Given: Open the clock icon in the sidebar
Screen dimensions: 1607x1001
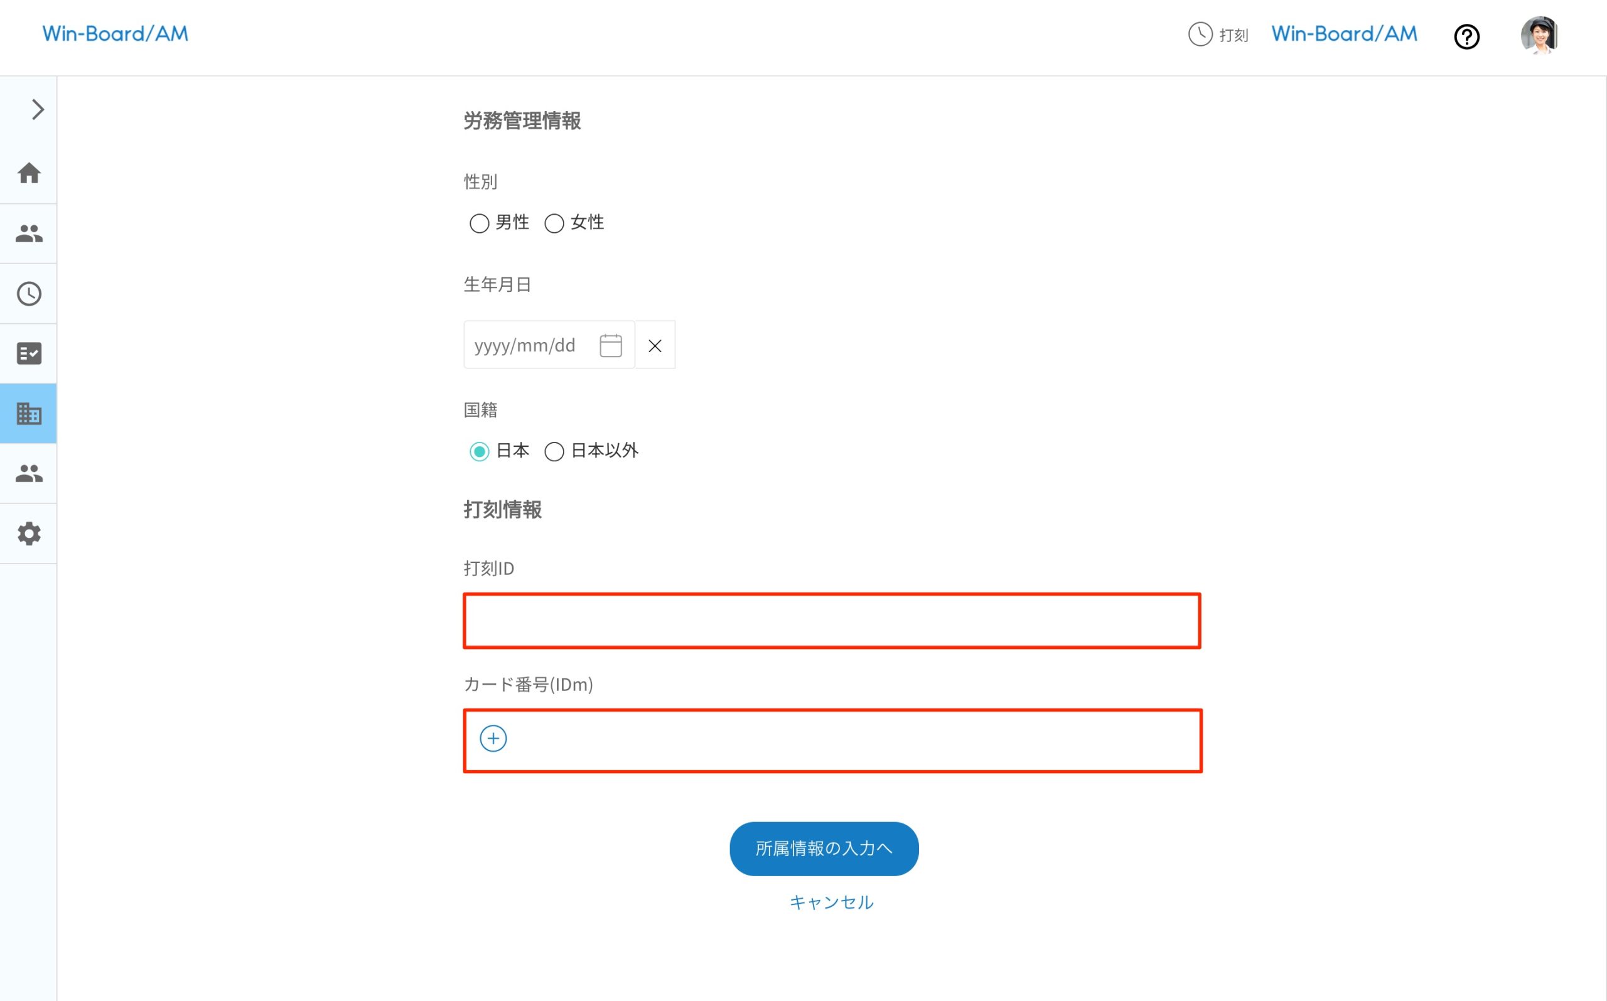Looking at the screenshot, I should (29, 293).
